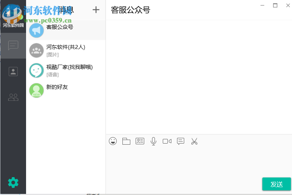Open the contacts tab in sidebar
The height and width of the screenshot is (195, 292).
click(13, 71)
